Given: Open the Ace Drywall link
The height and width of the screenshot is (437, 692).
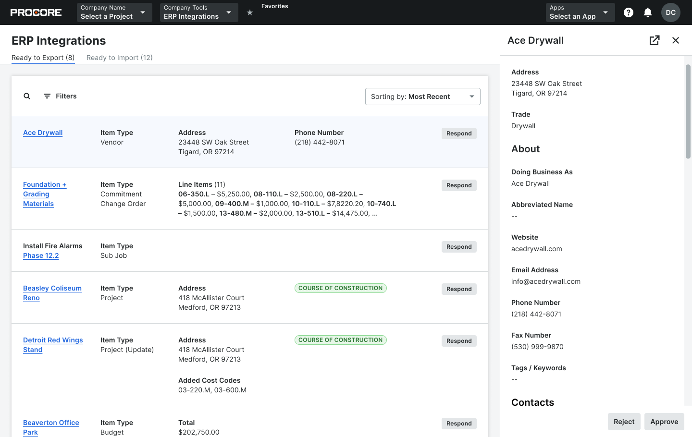Looking at the screenshot, I should 43,133.
